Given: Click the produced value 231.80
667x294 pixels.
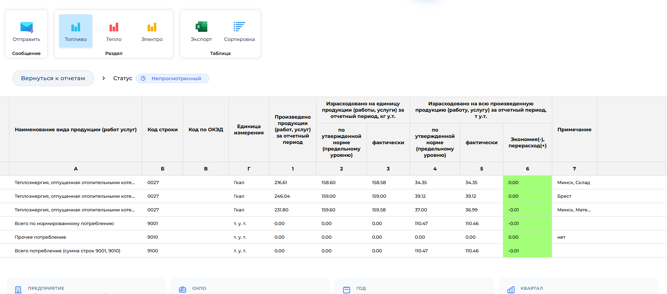Looking at the screenshot, I should (x=282, y=210).
